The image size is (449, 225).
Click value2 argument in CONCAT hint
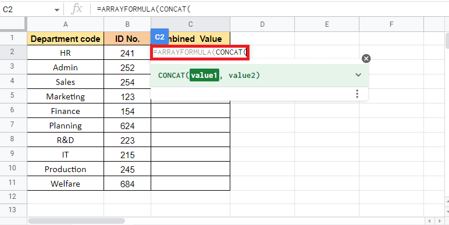click(x=243, y=75)
